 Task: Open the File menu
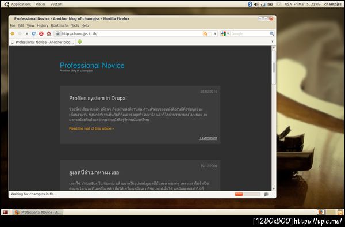coord(13,25)
